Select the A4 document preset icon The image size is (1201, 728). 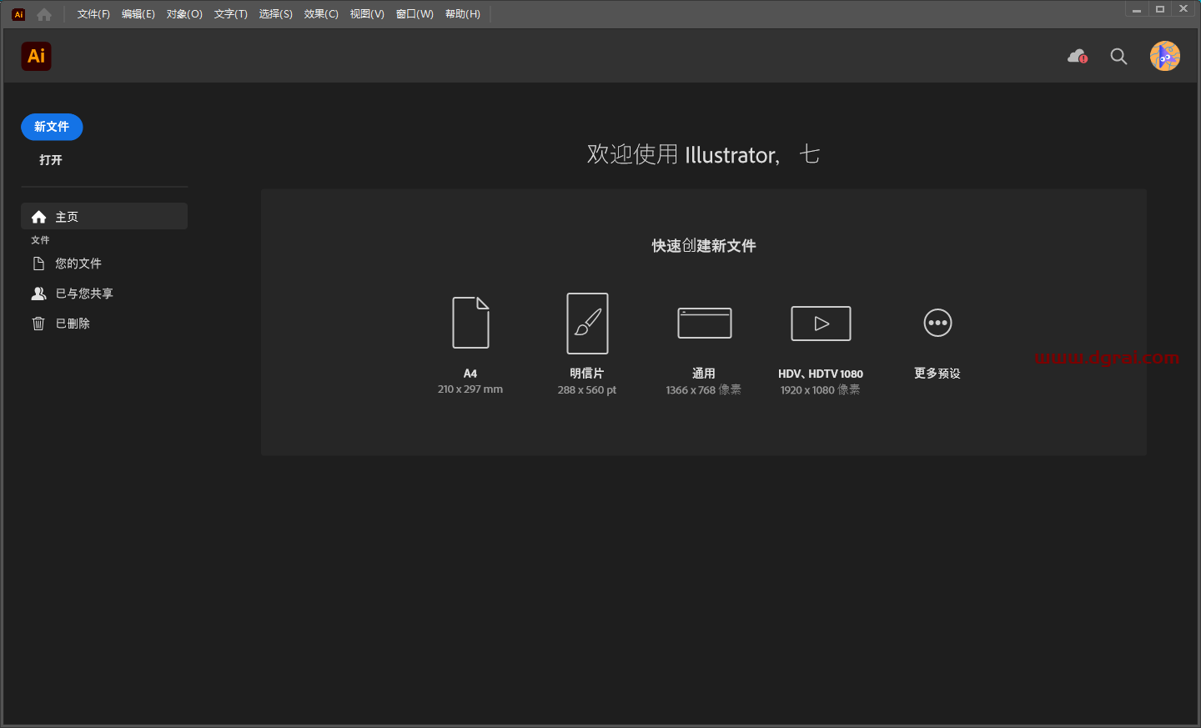click(x=470, y=323)
